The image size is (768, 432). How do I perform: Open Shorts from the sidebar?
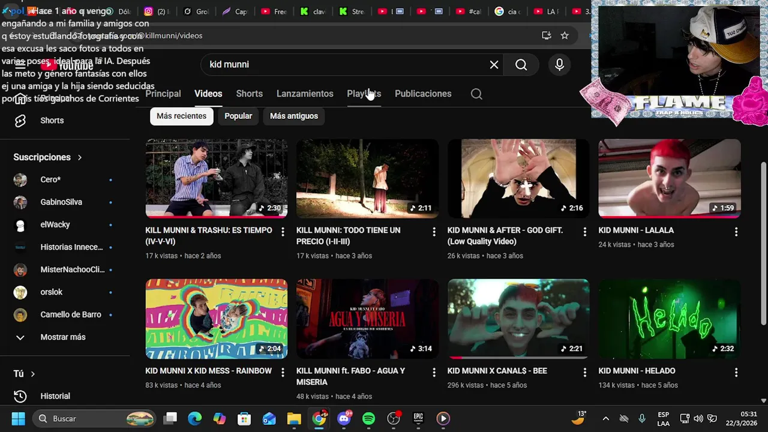click(x=52, y=121)
